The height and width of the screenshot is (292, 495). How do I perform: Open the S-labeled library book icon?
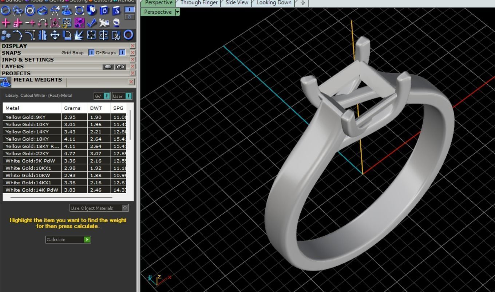click(x=116, y=10)
